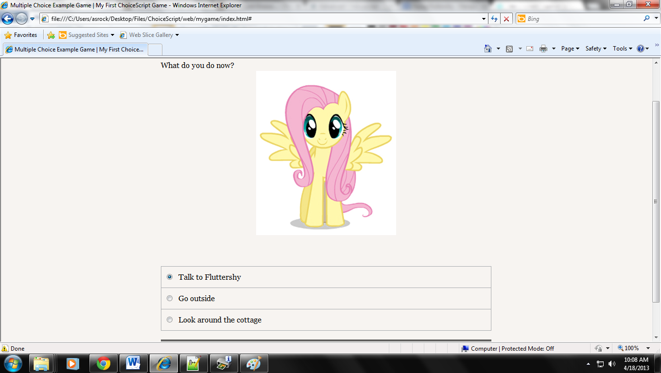Click the Print icon
661x373 pixels.
[x=543, y=49]
